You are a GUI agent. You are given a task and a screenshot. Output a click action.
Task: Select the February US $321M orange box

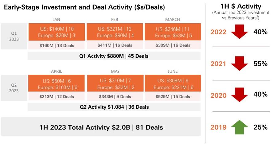pyautogui.click(x=115, y=32)
